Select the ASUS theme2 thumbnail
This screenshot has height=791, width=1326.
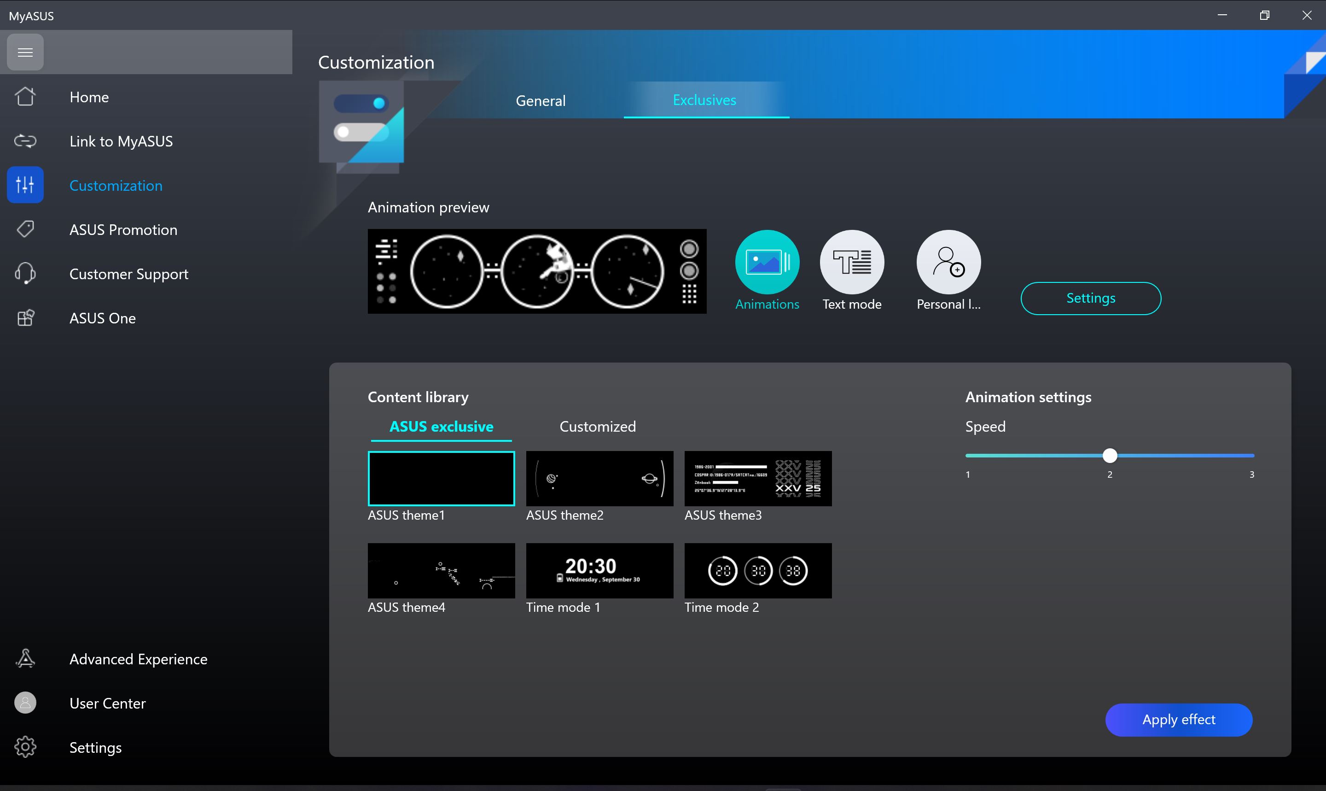599,478
